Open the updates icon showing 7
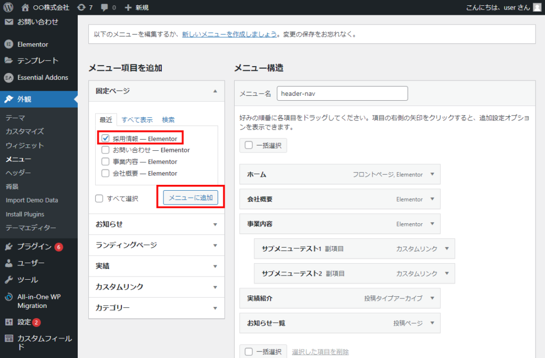Image resolution: width=545 pixels, height=358 pixels. click(80, 7)
